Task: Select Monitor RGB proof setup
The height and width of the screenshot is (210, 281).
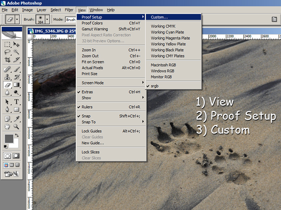Action: tap(174, 77)
